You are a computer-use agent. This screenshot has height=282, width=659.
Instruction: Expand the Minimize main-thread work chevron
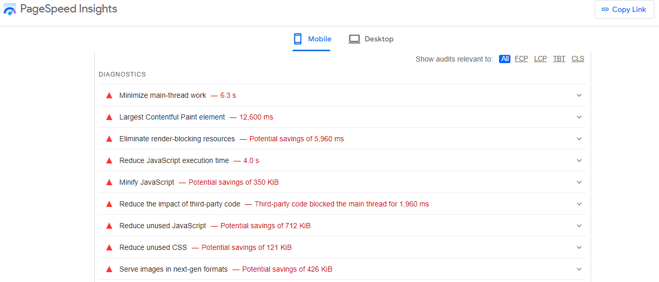click(579, 95)
